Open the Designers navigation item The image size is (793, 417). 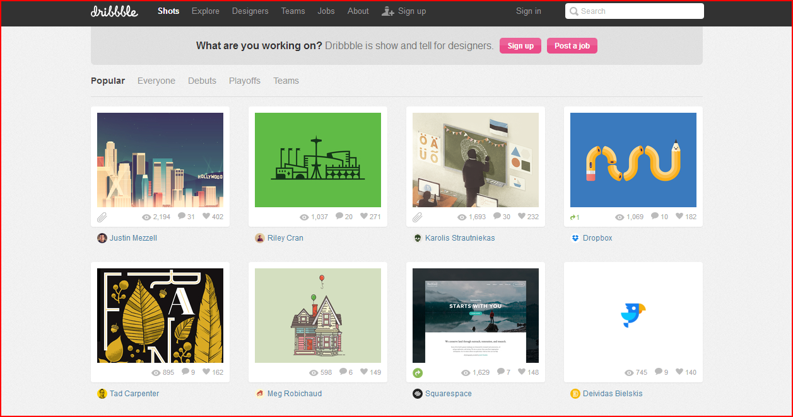250,11
